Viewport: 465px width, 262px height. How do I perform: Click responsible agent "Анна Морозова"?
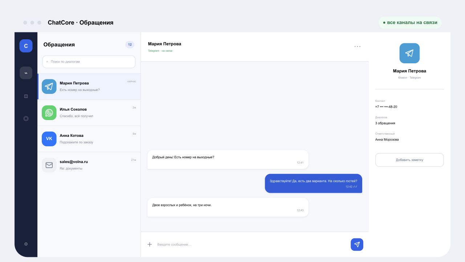(387, 139)
